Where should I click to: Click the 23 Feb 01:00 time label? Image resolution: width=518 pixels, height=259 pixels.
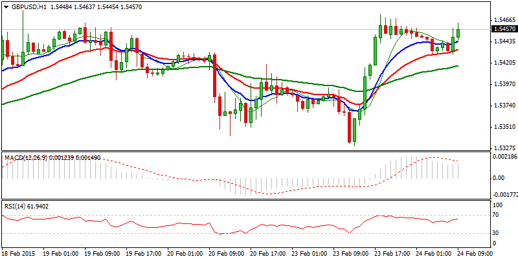pyautogui.click(x=309, y=253)
